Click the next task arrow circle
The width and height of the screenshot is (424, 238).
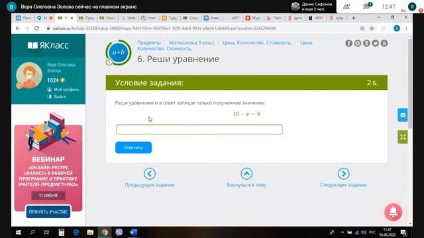[343, 174]
